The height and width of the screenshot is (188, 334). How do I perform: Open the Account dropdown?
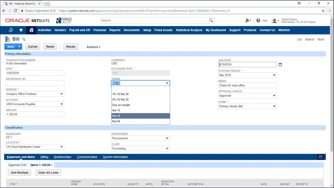[x=62, y=104]
